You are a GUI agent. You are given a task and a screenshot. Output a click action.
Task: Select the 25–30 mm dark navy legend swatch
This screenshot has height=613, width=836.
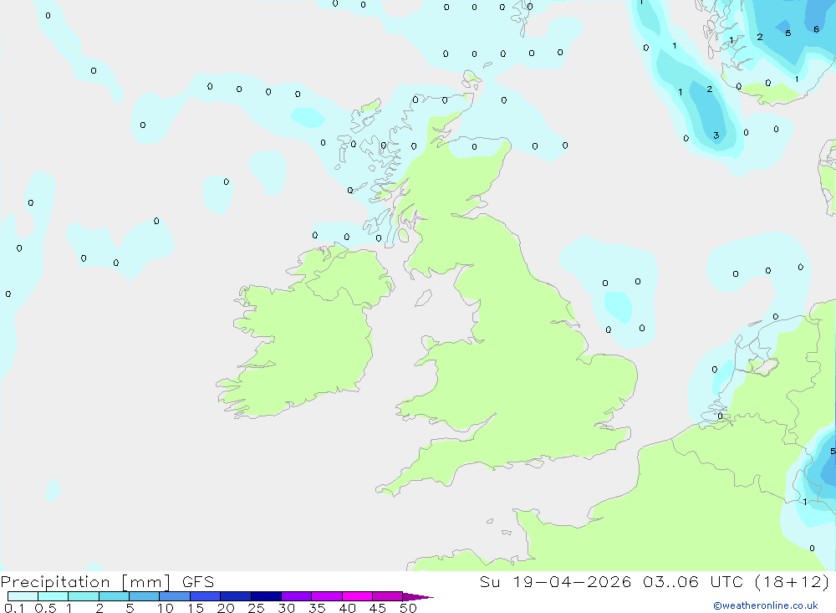pyautogui.click(x=266, y=596)
